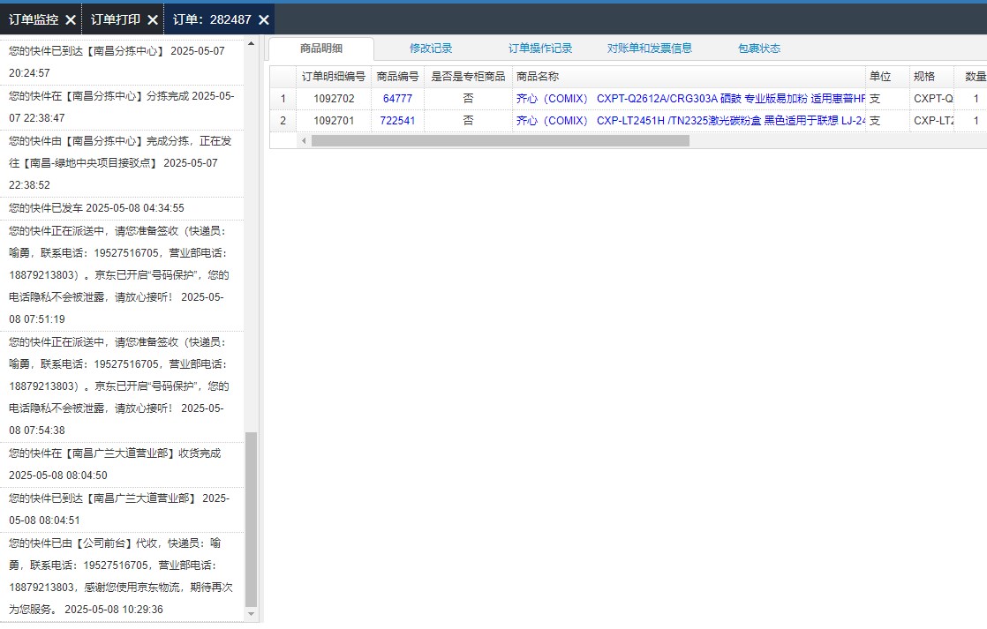
Task: Open product number 722541 link
Action: pyautogui.click(x=398, y=121)
